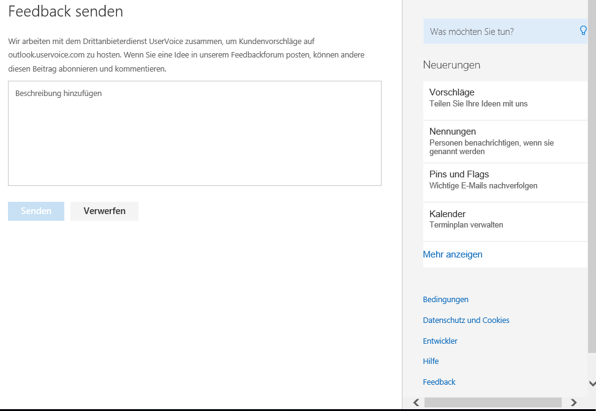Open the Vorschläge item
The image size is (596, 411).
point(505,100)
